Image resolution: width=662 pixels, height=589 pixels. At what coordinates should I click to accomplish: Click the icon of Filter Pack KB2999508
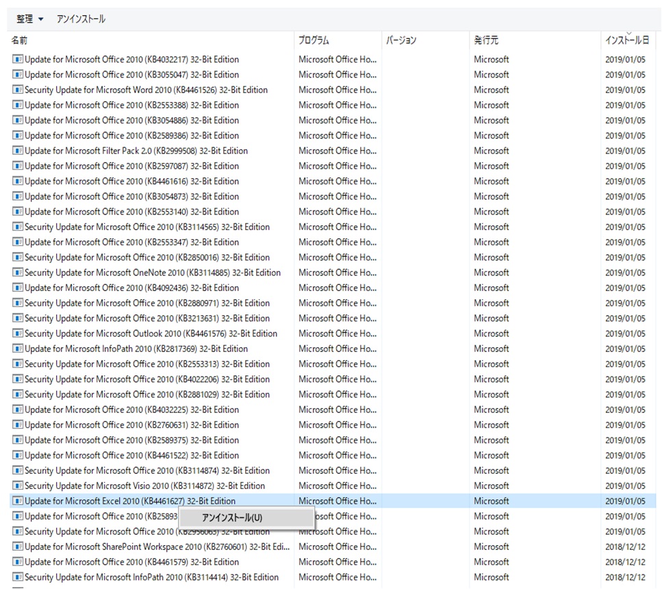18,151
